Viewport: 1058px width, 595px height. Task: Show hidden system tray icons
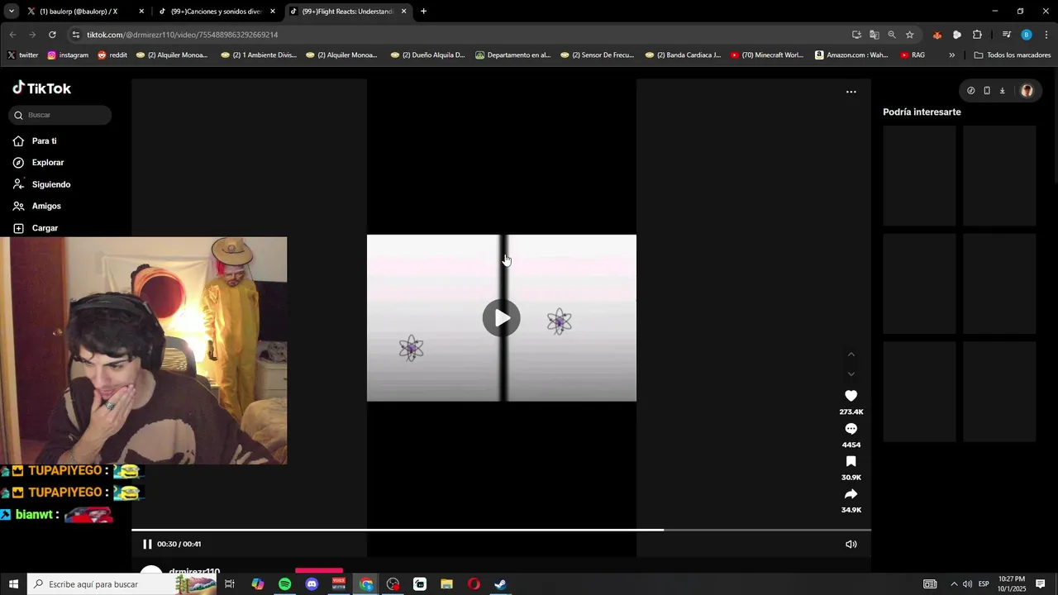[953, 584]
